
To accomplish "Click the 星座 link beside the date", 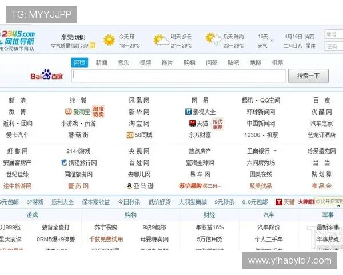I will [310, 46].
